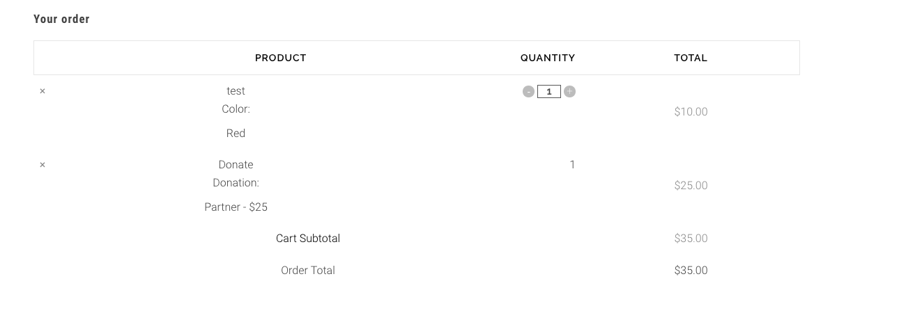Click the $10.00 test product total
The height and width of the screenshot is (320, 899).
pos(691,111)
